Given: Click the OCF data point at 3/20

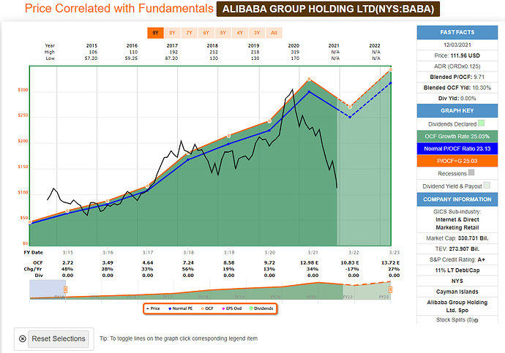Looking at the screenshot, I should 269,121.
